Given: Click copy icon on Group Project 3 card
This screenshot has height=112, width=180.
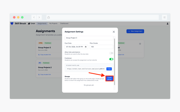Looking at the screenshot, I should coord(39,55).
